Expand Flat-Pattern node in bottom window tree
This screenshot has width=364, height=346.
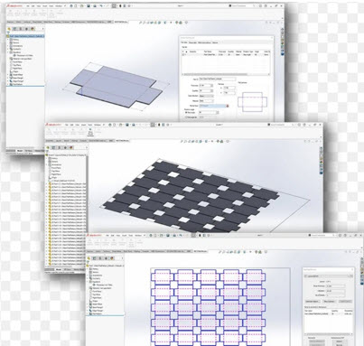click(89, 313)
